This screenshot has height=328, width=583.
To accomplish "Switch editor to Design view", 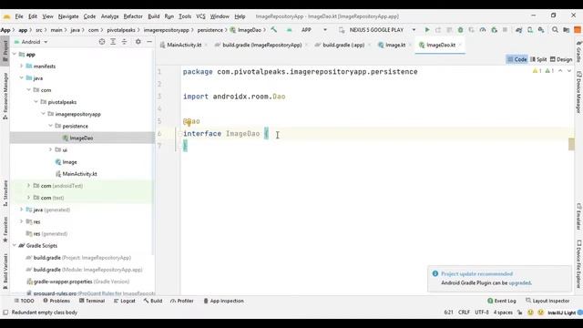I will coord(561,59).
